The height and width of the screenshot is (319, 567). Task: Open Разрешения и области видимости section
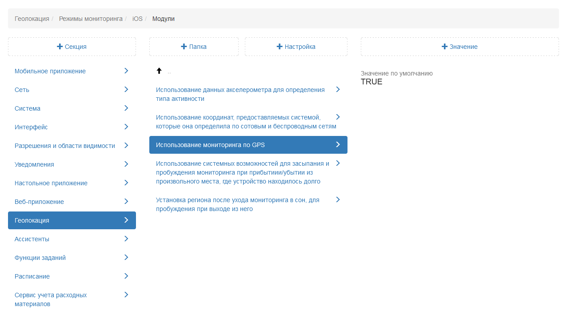tap(65, 146)
